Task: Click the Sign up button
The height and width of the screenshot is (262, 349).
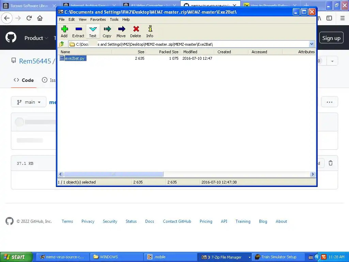Action: (x=331, y=38)
